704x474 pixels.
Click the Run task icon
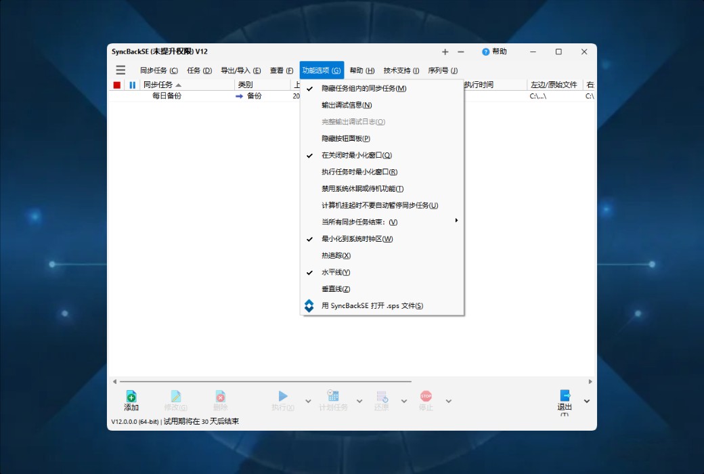pos(282,398)
